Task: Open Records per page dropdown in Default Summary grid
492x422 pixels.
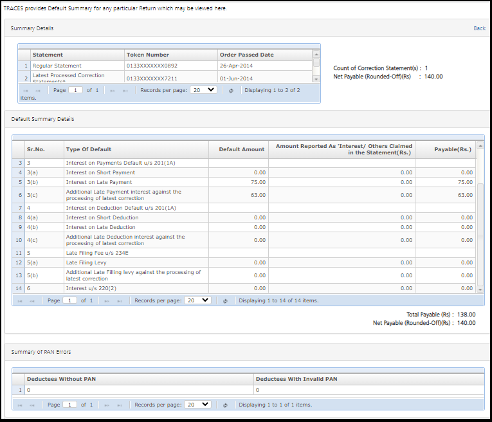Action: click(x=197, y=300)
